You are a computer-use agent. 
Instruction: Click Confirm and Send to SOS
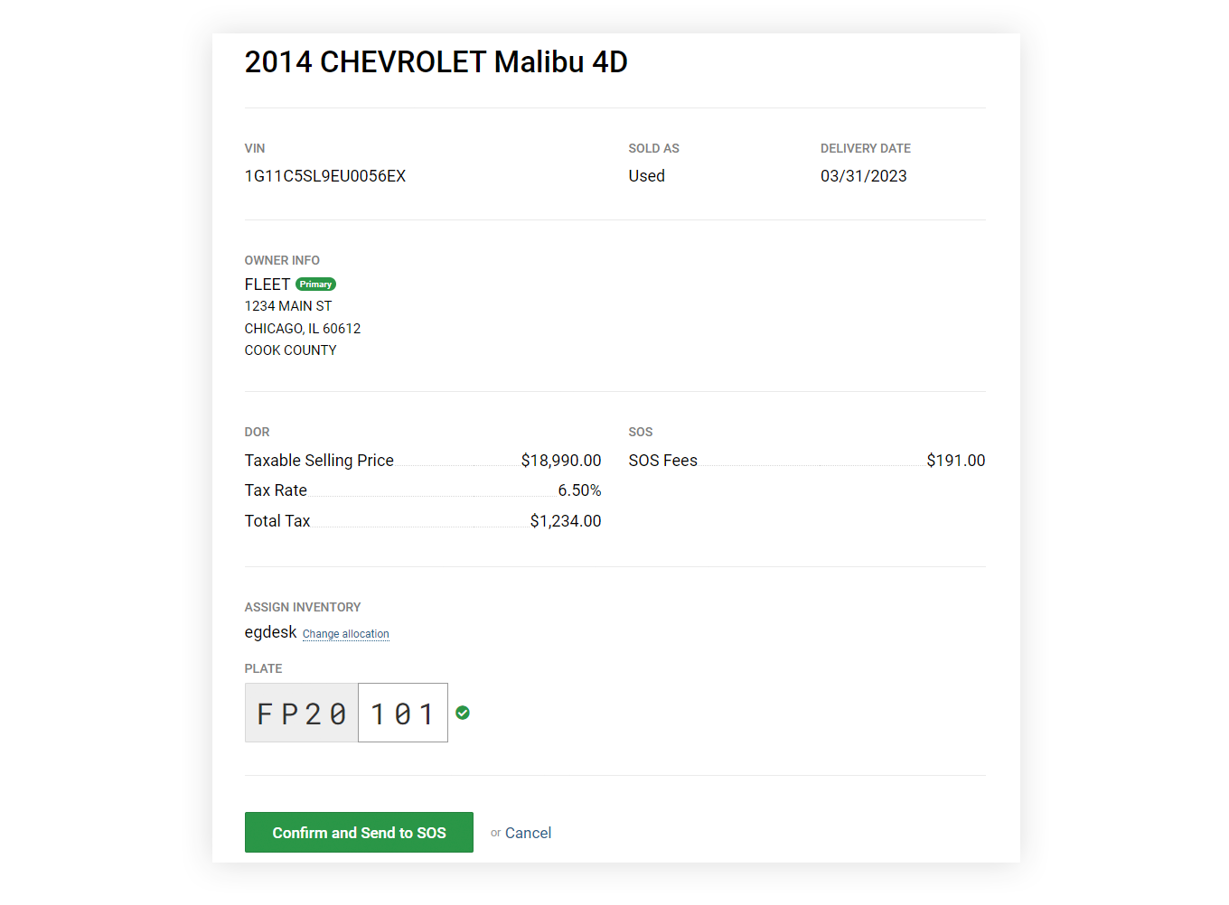click(x=359, y=833)
